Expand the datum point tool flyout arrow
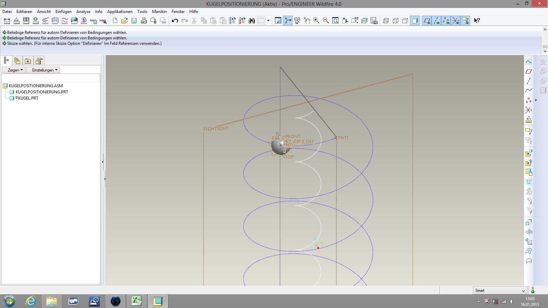The width and height of the screenshot is (548, 308). click(536, 100)
